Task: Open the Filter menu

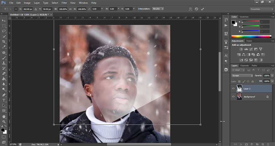Action: point(64,3)
